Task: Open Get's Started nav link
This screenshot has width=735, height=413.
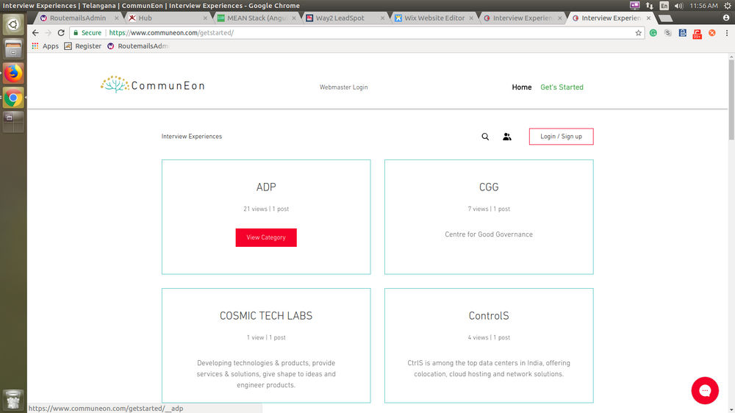Action: tap(562, 87)
